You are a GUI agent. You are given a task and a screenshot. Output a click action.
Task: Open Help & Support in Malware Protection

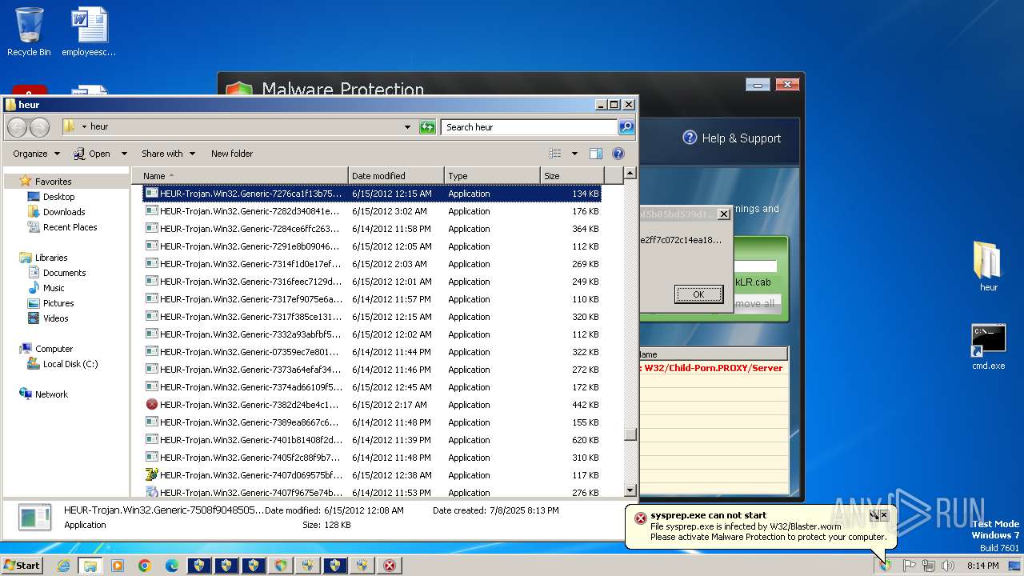point(731,138)
